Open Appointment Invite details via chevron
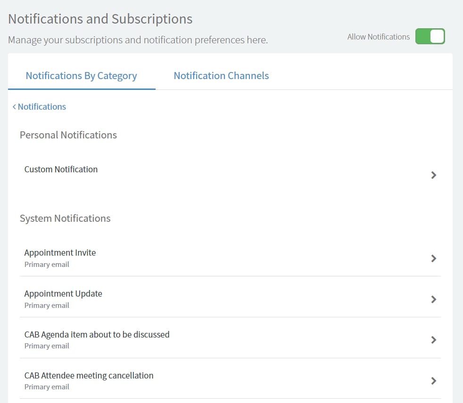 click(x=433, y=258)
